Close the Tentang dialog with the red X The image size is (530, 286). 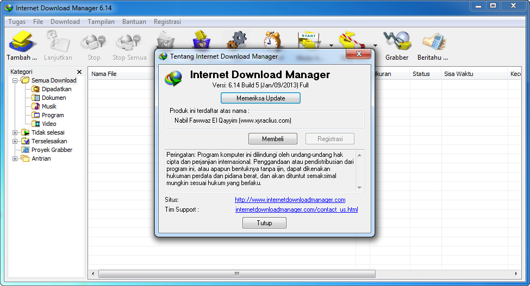click(x=359, y=54)
